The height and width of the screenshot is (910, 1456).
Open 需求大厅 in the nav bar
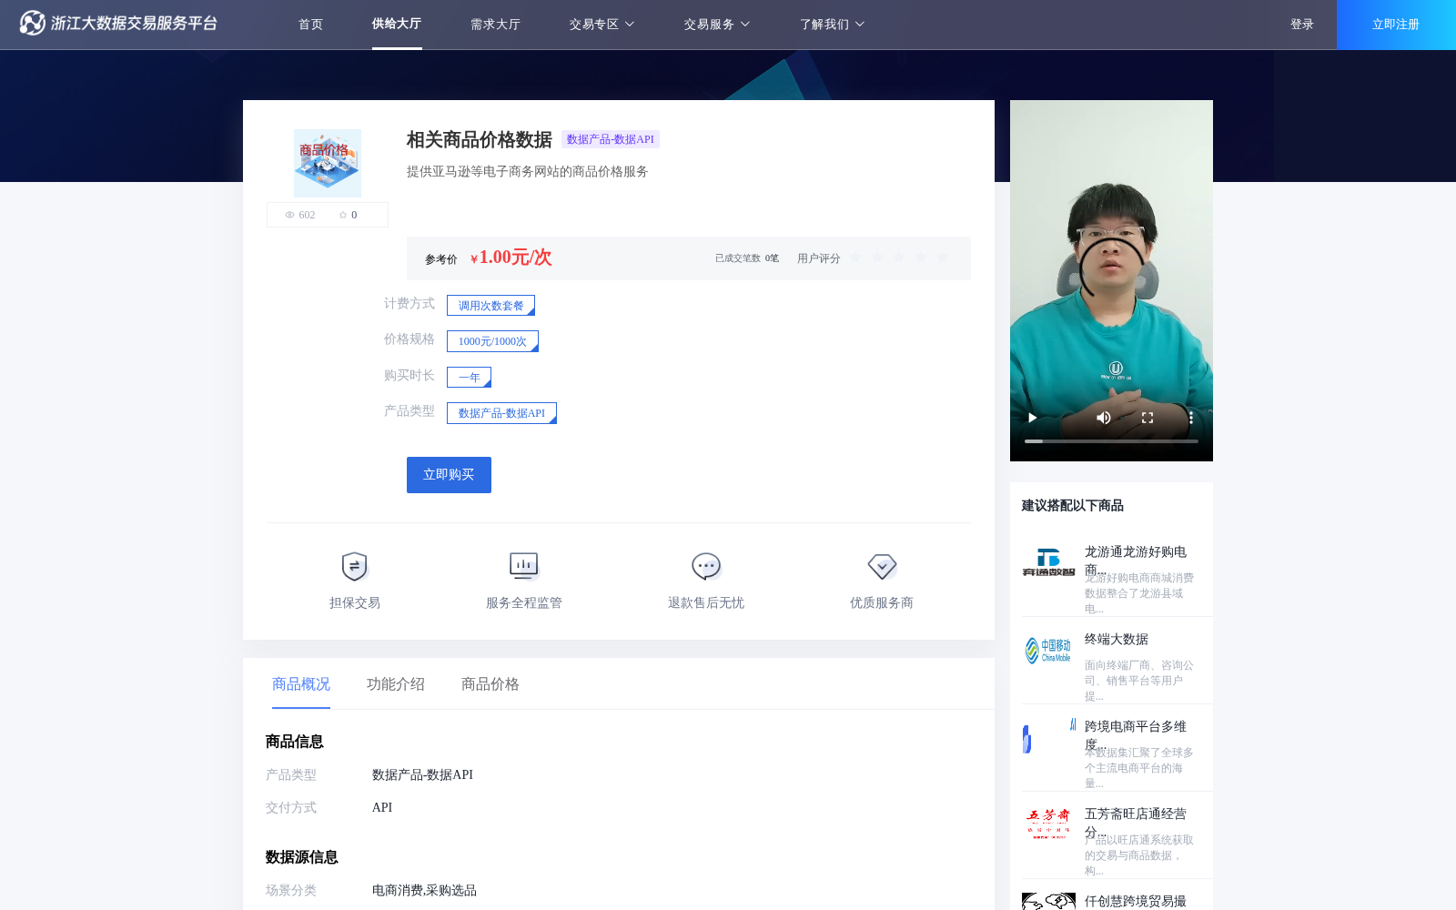pos(495,25)
